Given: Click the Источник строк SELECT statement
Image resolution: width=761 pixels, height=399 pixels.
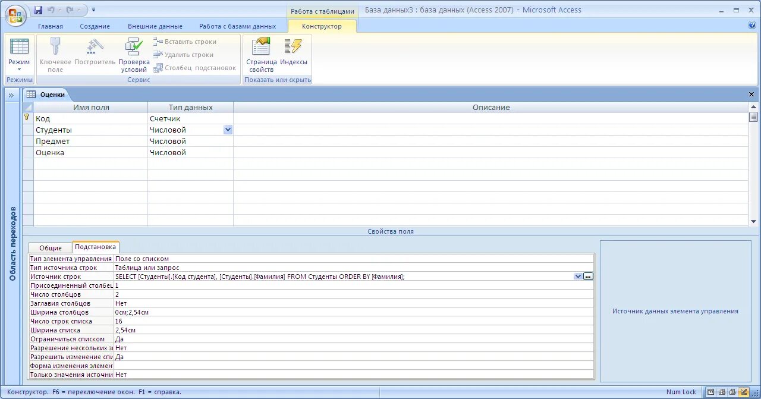Looking at the screenshot, I should point(260,277).
